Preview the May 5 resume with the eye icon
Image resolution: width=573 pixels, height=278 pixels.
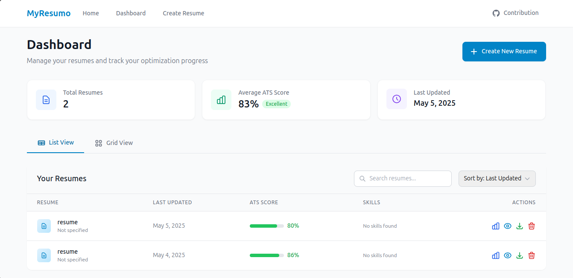tap(507, 226)
